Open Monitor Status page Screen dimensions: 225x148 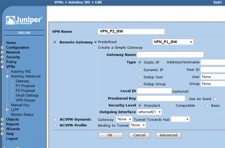click(22, 115)
